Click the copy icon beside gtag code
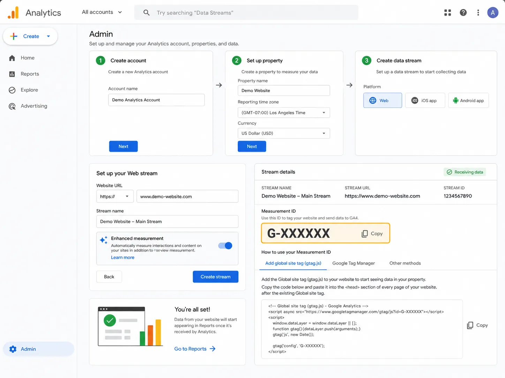This screenshot has height=378, width=505. click(x=470, y=325)
